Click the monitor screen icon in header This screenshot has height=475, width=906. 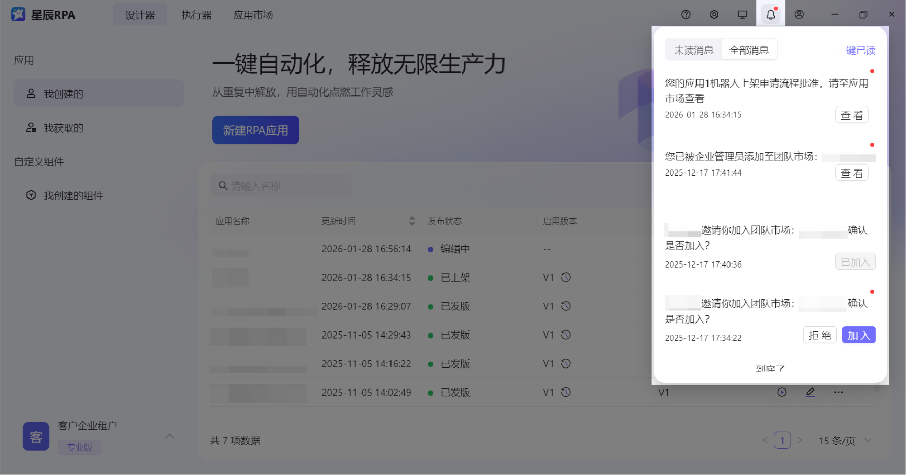[742, 14]
